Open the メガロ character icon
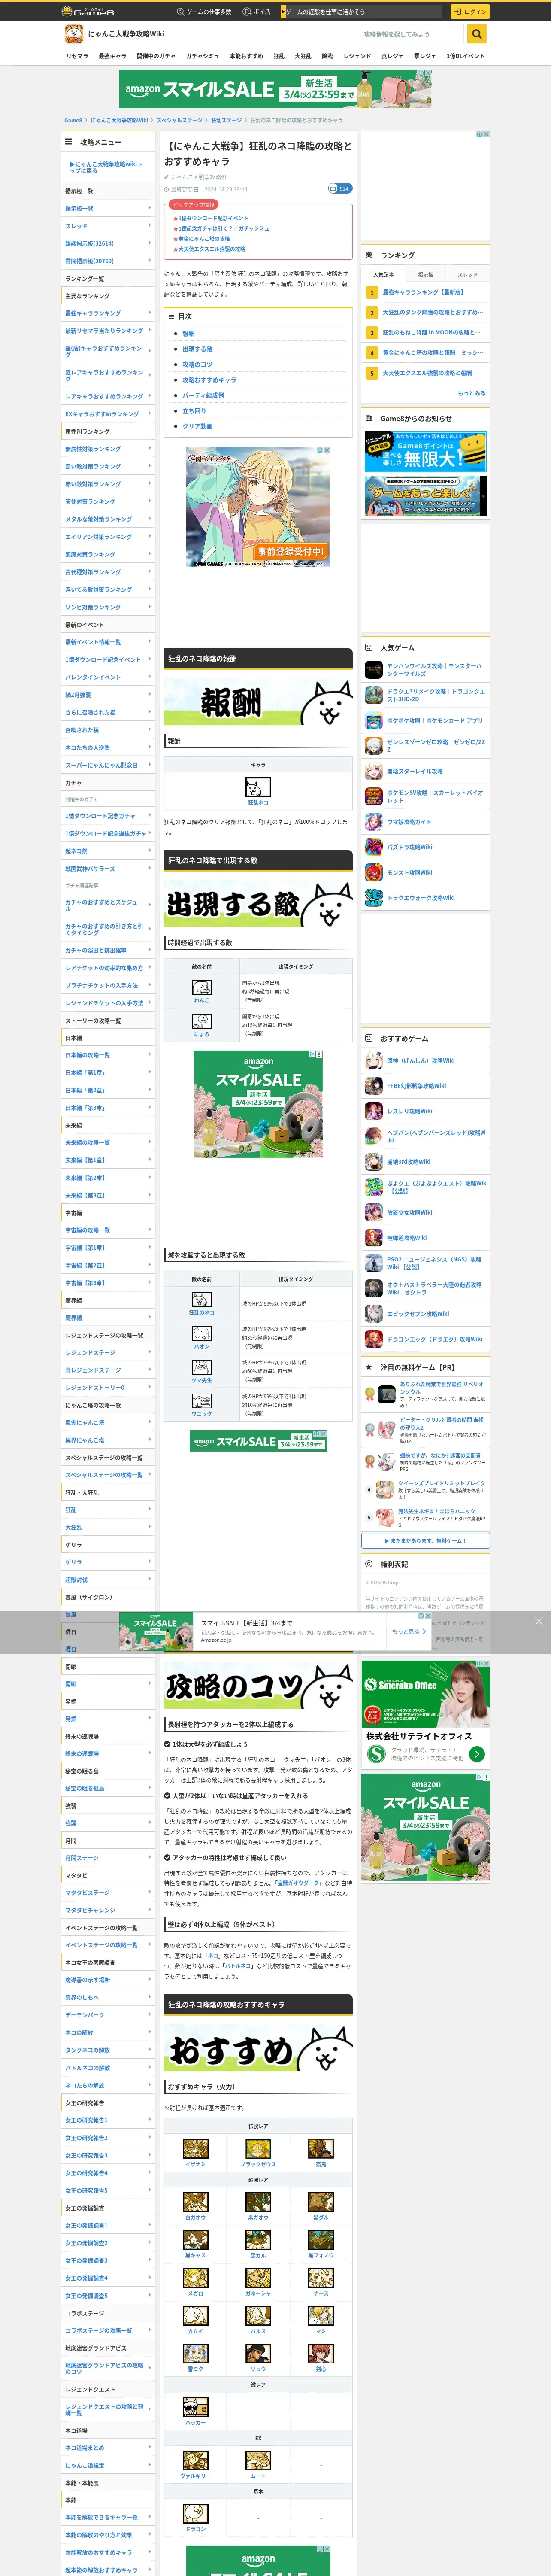The width and height of the screenshot is (551, 2576). pyautogui.click(x=196, y=2278)
